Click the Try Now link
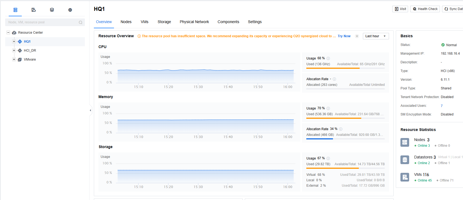The width and height of the screenshot is (463, 200). tap(344, 36)
